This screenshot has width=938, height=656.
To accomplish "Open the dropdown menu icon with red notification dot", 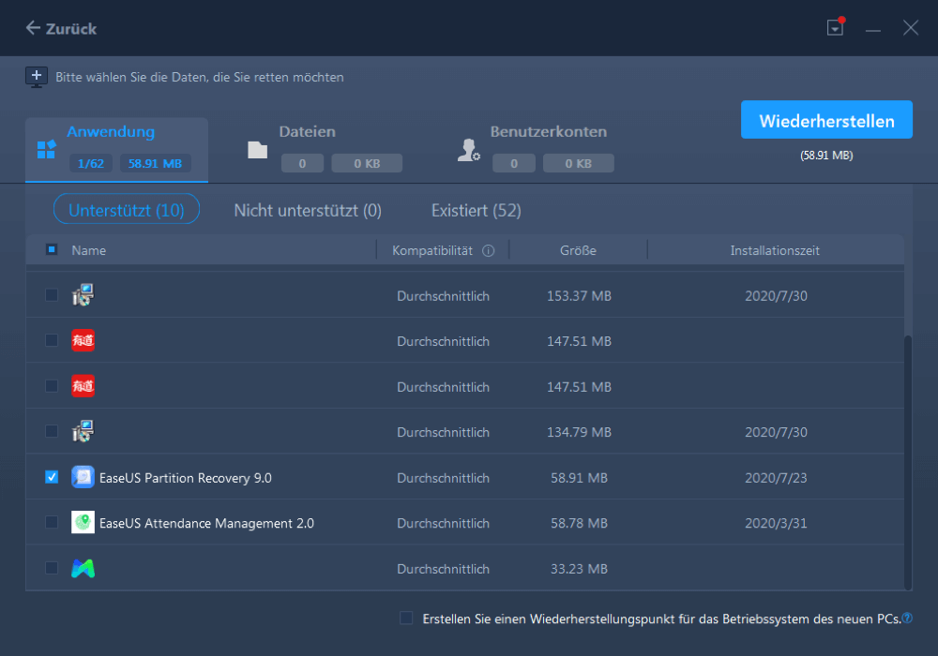I will [835, 26].
